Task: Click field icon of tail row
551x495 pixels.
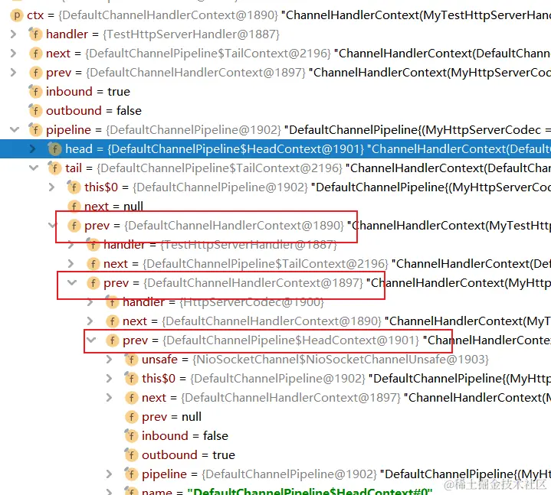Action: tap(54, 168)
